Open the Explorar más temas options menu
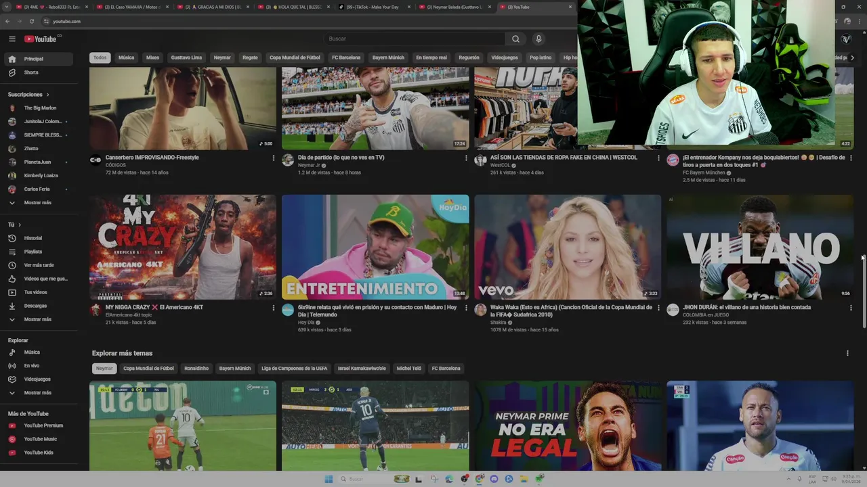The width and height of the screenshot is (867, 487). point(847,353)
